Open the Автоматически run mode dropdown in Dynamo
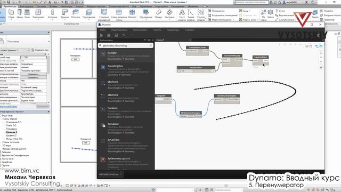341x192 pixels. point(111,174)
